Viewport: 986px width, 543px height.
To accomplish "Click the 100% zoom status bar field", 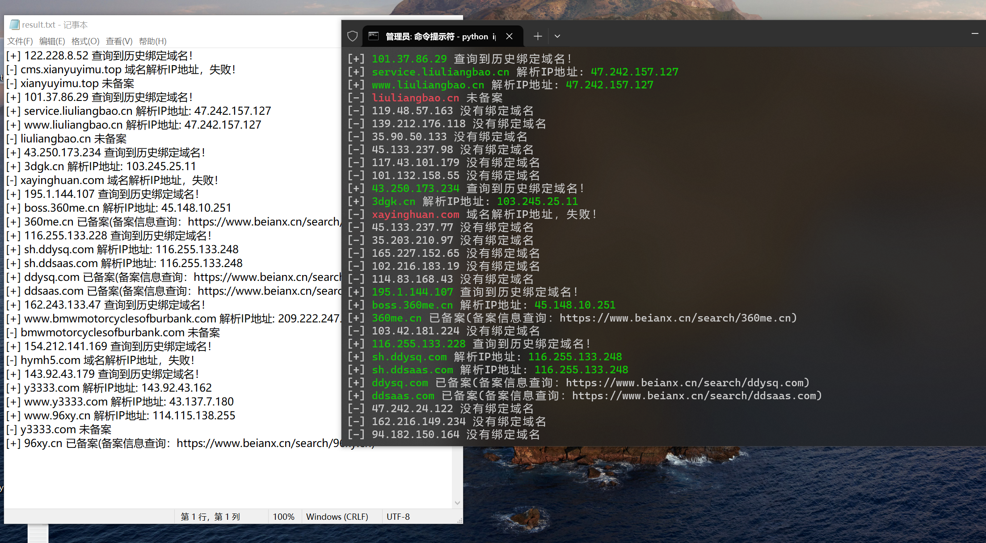I will click(283, 517).
